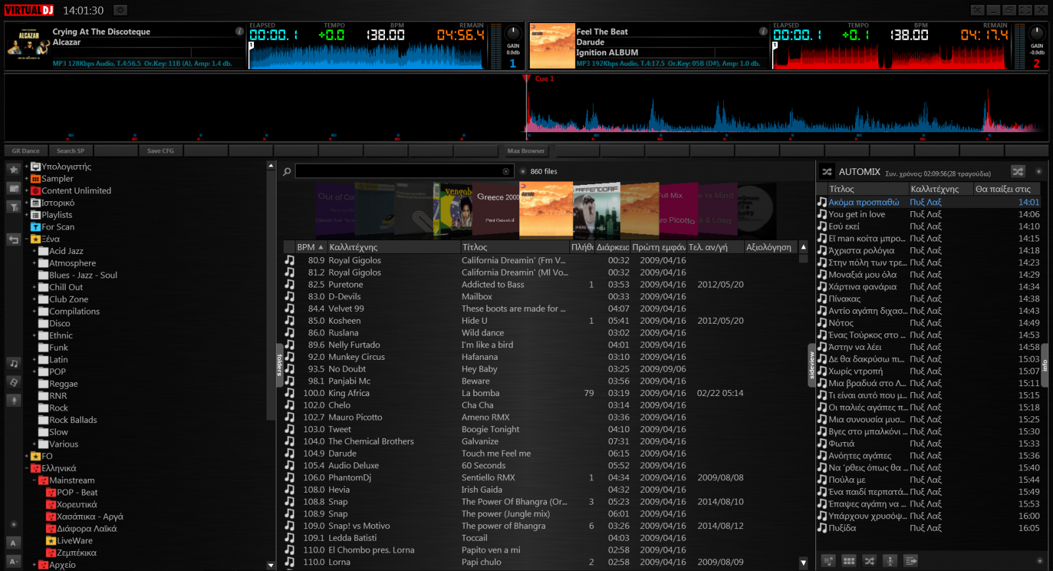
Task: Expand the Αρχείο folder node
Action: click(34, 565)
